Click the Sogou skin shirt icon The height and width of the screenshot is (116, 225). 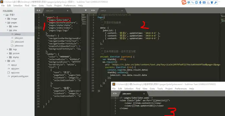coord(212,3)
